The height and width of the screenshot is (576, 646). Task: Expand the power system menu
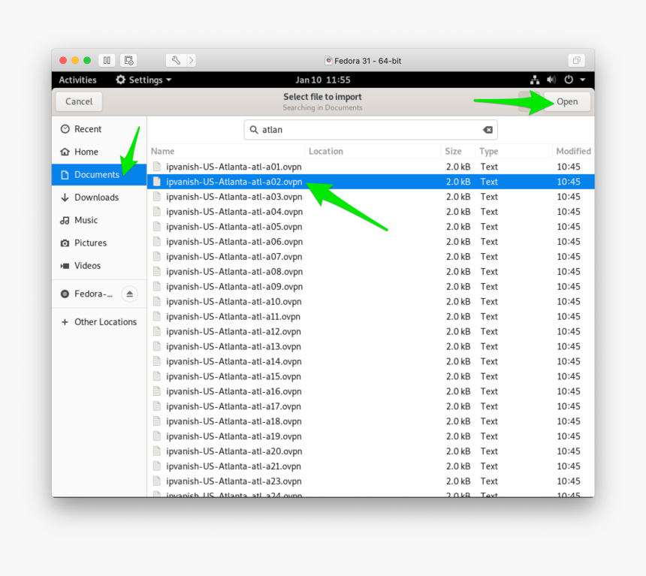tap(575, 80)
